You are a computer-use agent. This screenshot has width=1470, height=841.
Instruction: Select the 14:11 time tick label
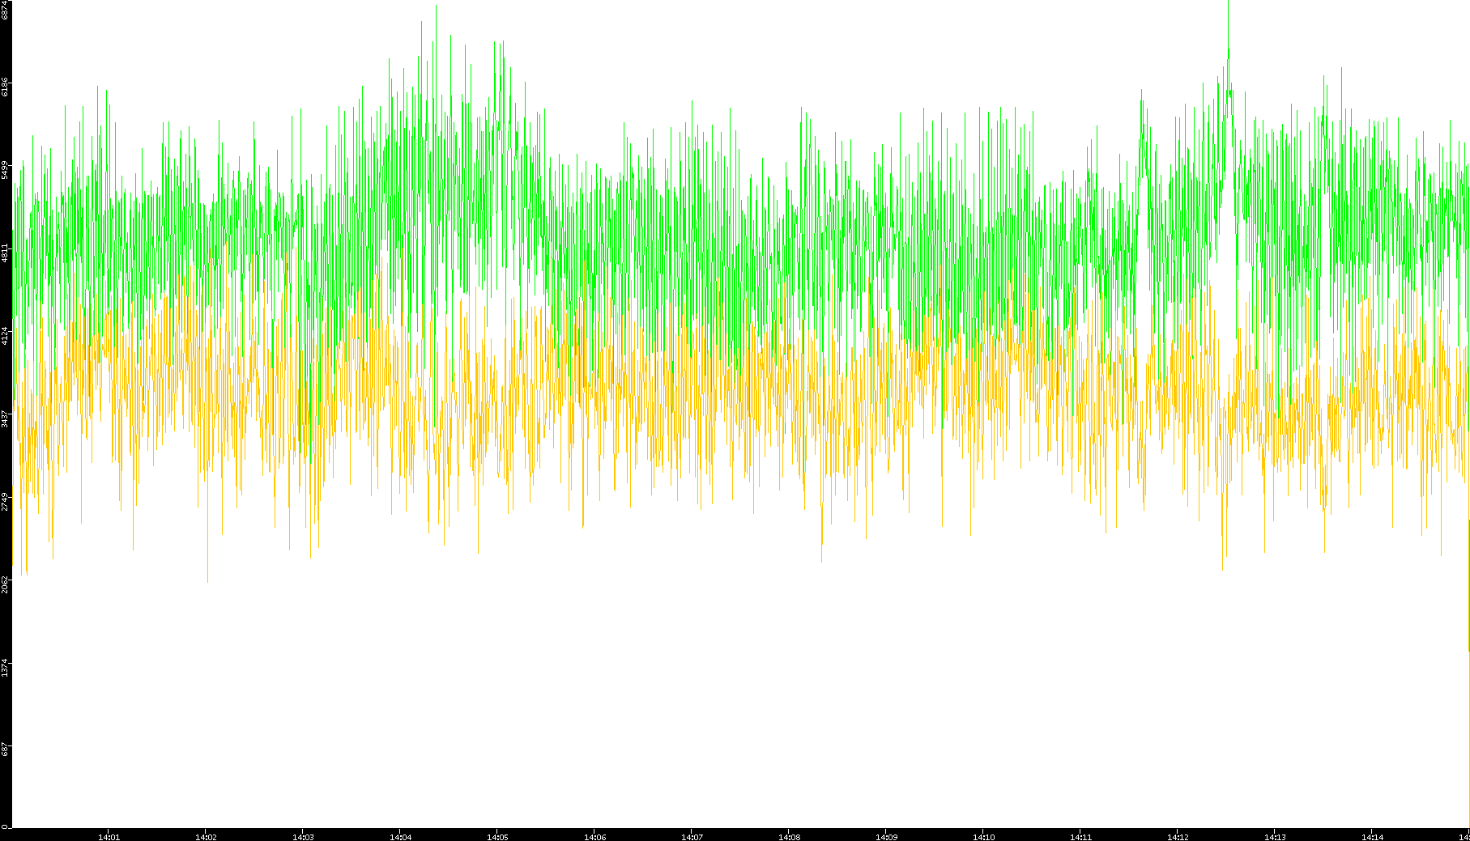coord(1080,836)
